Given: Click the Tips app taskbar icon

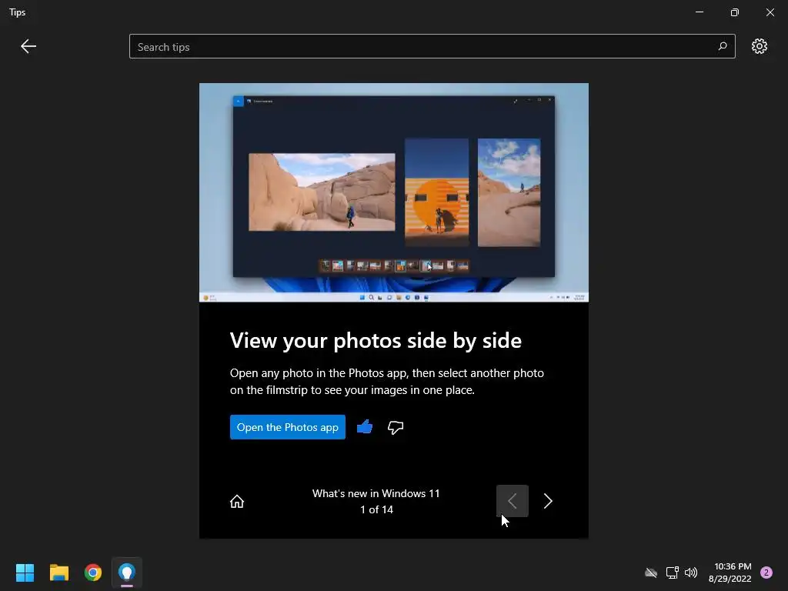Looking at the screenshot, I should (x=127, y=573).
